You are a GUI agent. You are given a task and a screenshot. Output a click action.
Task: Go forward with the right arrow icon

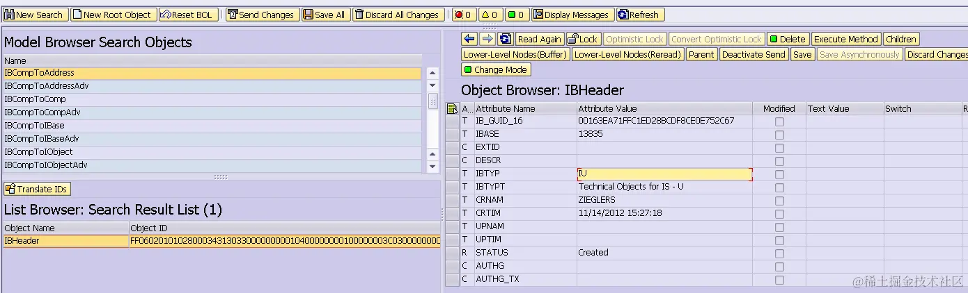click(x=487, y=39)
